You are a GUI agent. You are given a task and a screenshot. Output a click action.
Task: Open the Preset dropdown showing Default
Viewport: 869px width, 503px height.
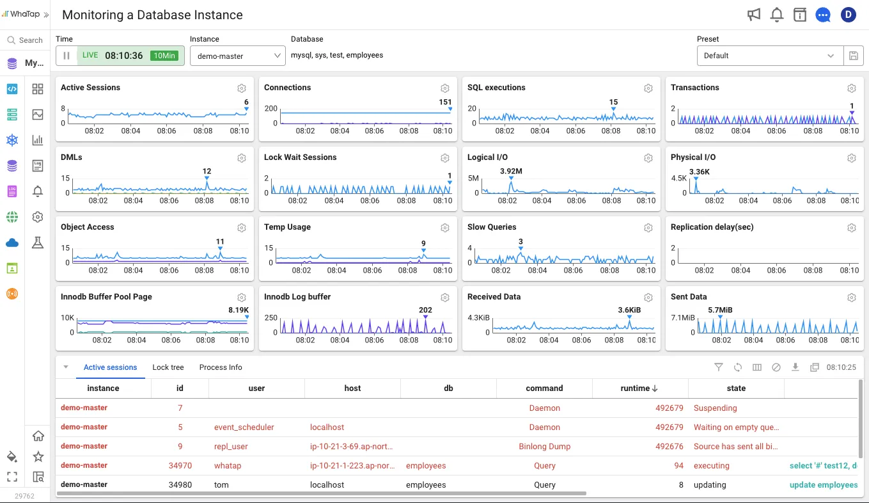click(770, 56)
